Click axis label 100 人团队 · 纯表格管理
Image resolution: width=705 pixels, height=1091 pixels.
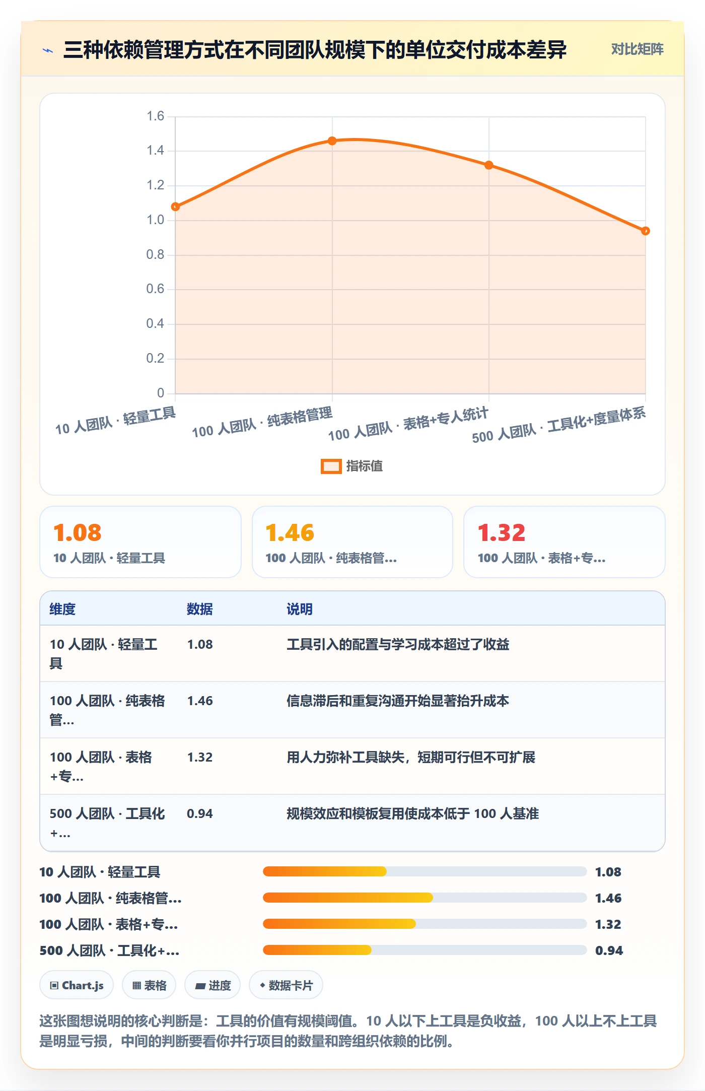(262, 422)
